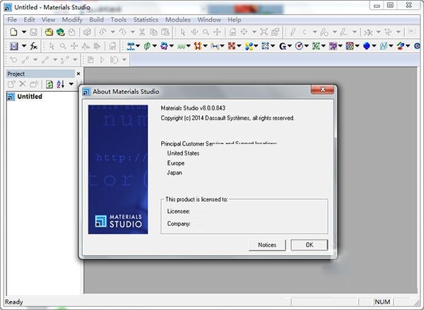The width and height of the screenshot is (424, 310).
Task: Open the blue sphere module dropdown arrow
Action: click(374, 46)
